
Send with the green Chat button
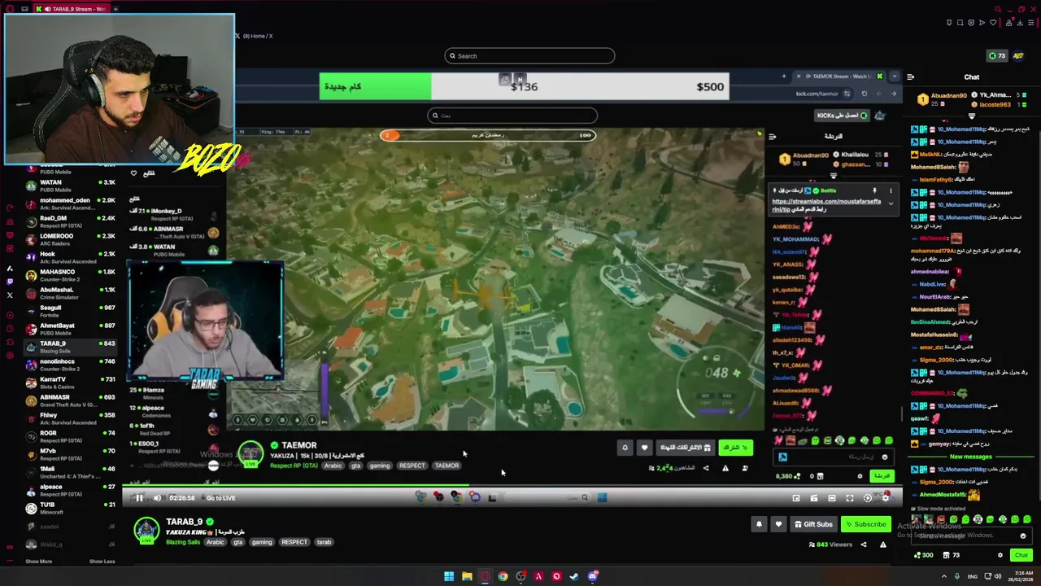(1021, 555)
